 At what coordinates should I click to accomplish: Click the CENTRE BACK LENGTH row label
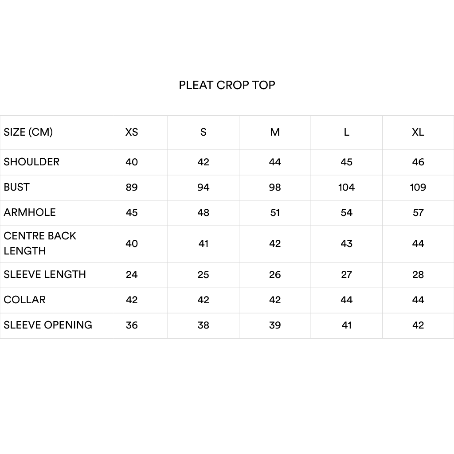click(40, 243)
